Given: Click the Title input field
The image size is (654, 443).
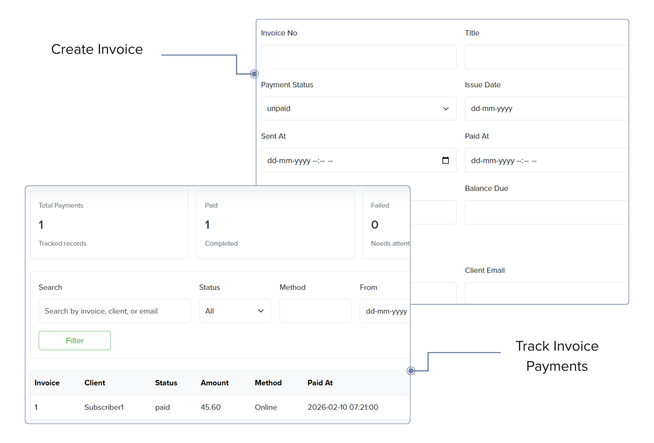Looking at the screenshot, I should click(x=545, y=57).
